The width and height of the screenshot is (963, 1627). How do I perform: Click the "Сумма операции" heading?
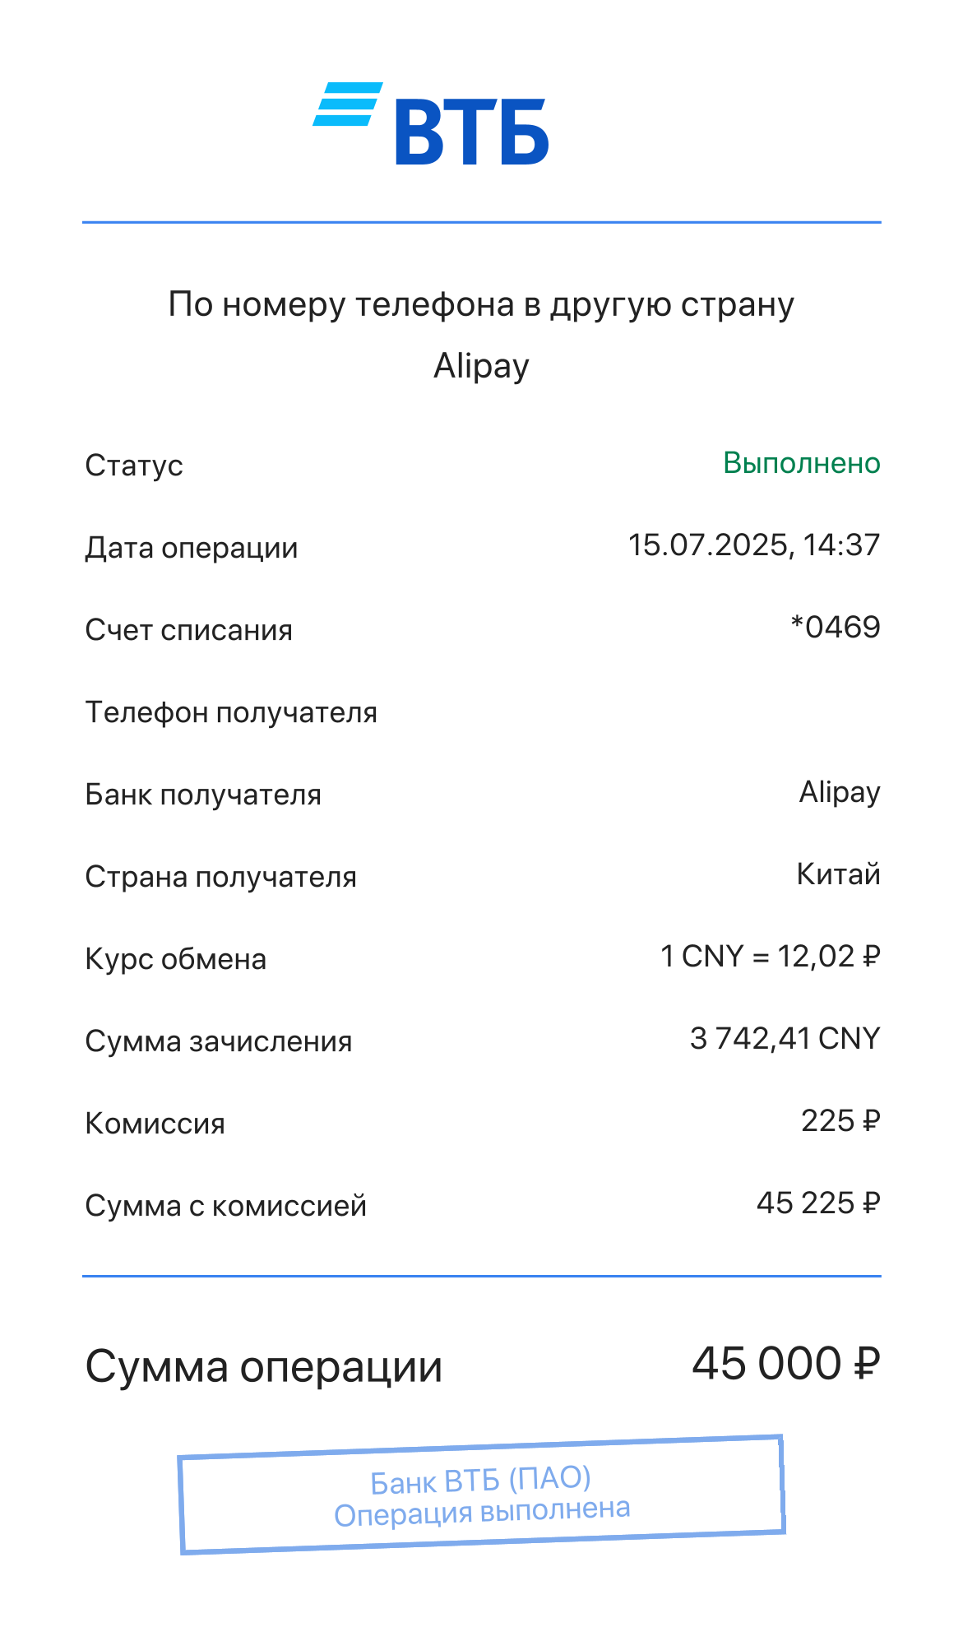coord(264,1367)
